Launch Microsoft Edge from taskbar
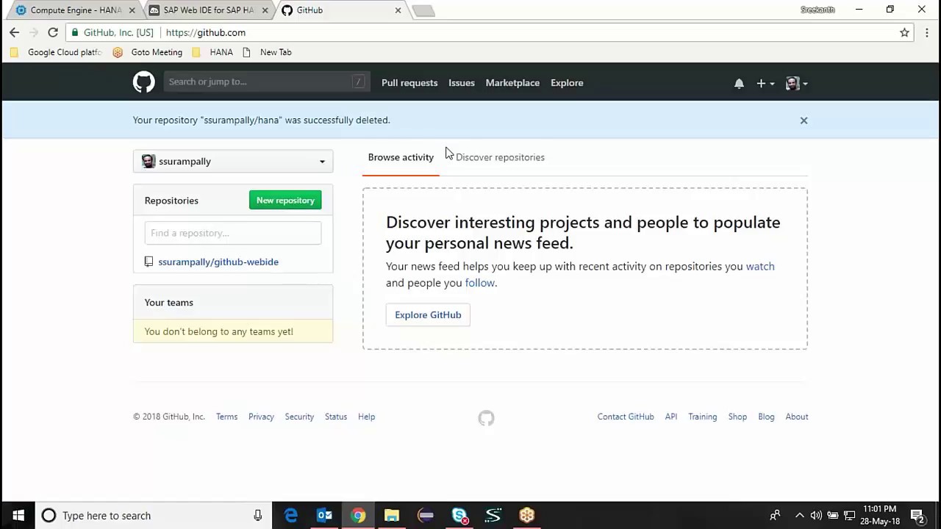The height and width of the screenshot is (529, 941). tap(291, 516)
